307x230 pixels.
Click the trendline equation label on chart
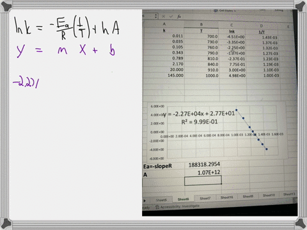coord(199,114)
